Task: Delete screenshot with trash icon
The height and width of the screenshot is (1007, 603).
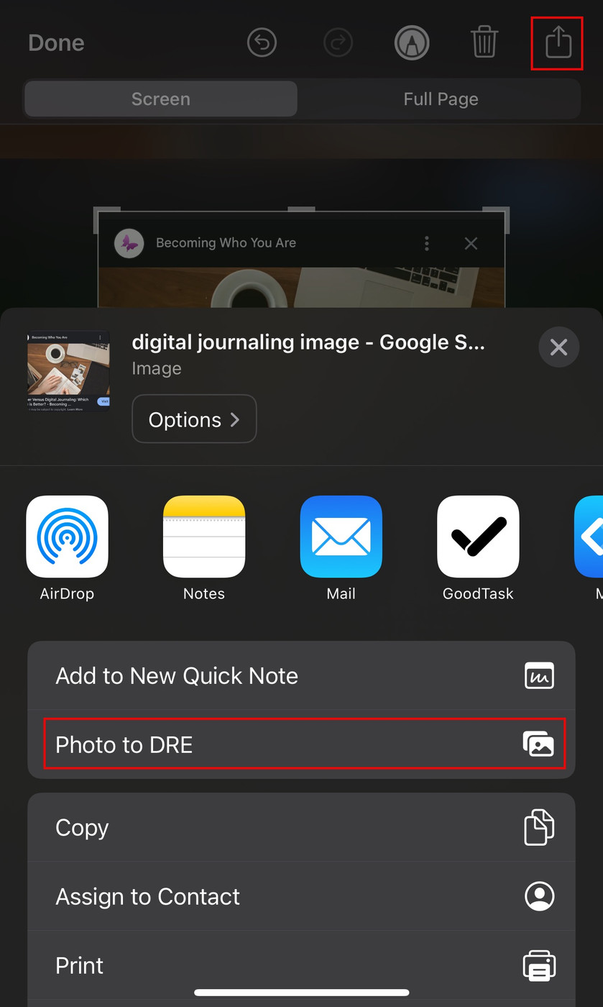Action: pos(484,42)
